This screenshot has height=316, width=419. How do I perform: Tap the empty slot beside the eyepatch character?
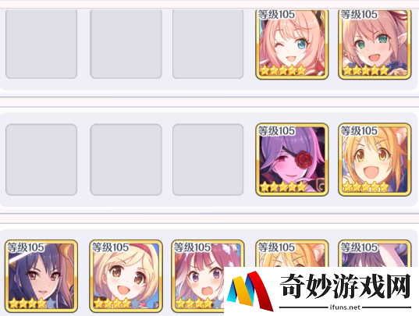tap(208, 159)
